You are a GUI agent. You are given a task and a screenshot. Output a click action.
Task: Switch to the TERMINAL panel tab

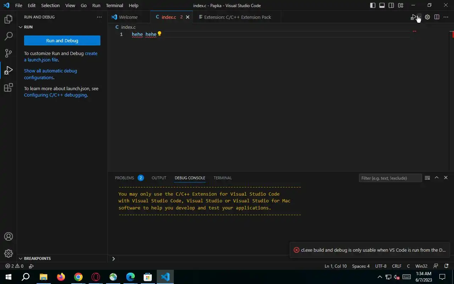point(223,178)
